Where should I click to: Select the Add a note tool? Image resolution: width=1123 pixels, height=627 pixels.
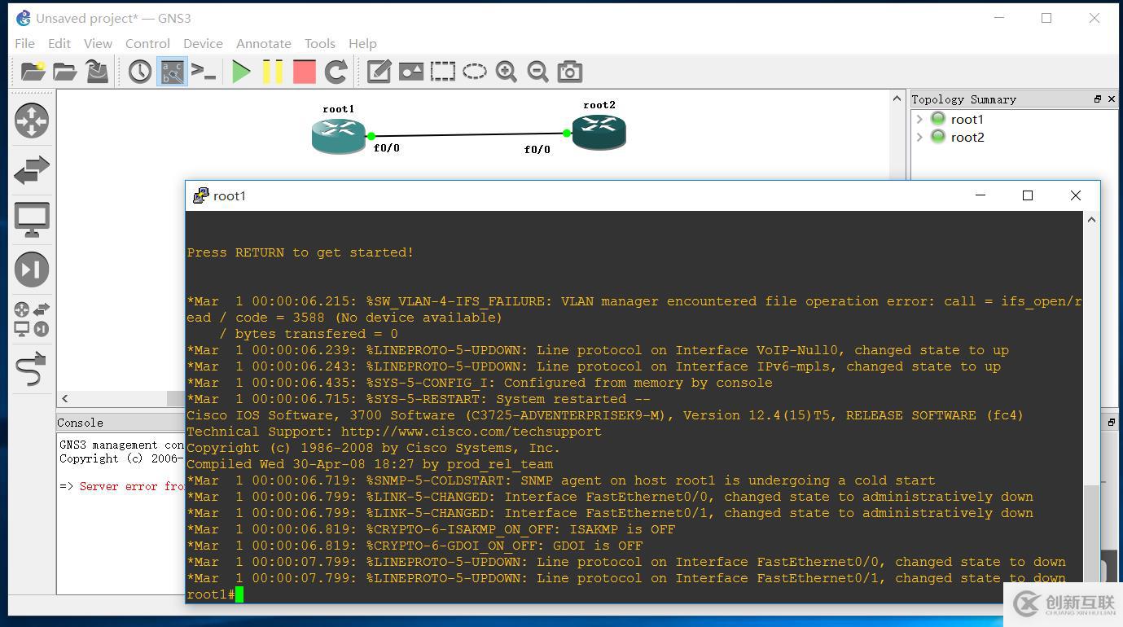click(x=379, y=72)
